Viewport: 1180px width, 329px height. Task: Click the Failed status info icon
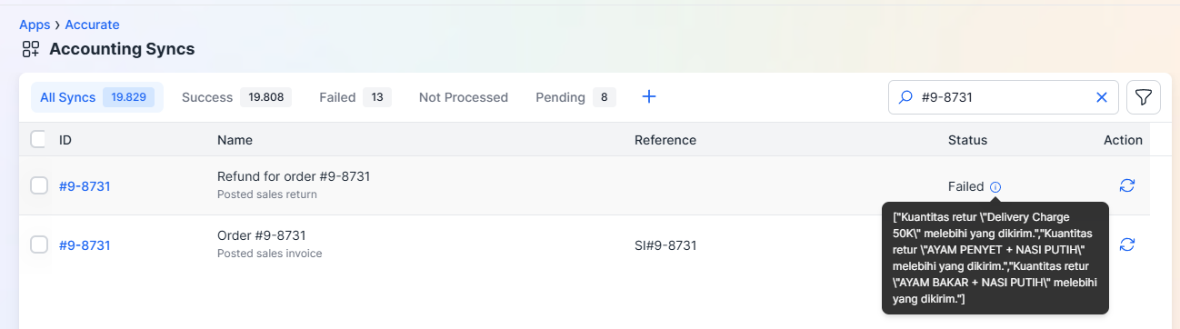point(995,186)
